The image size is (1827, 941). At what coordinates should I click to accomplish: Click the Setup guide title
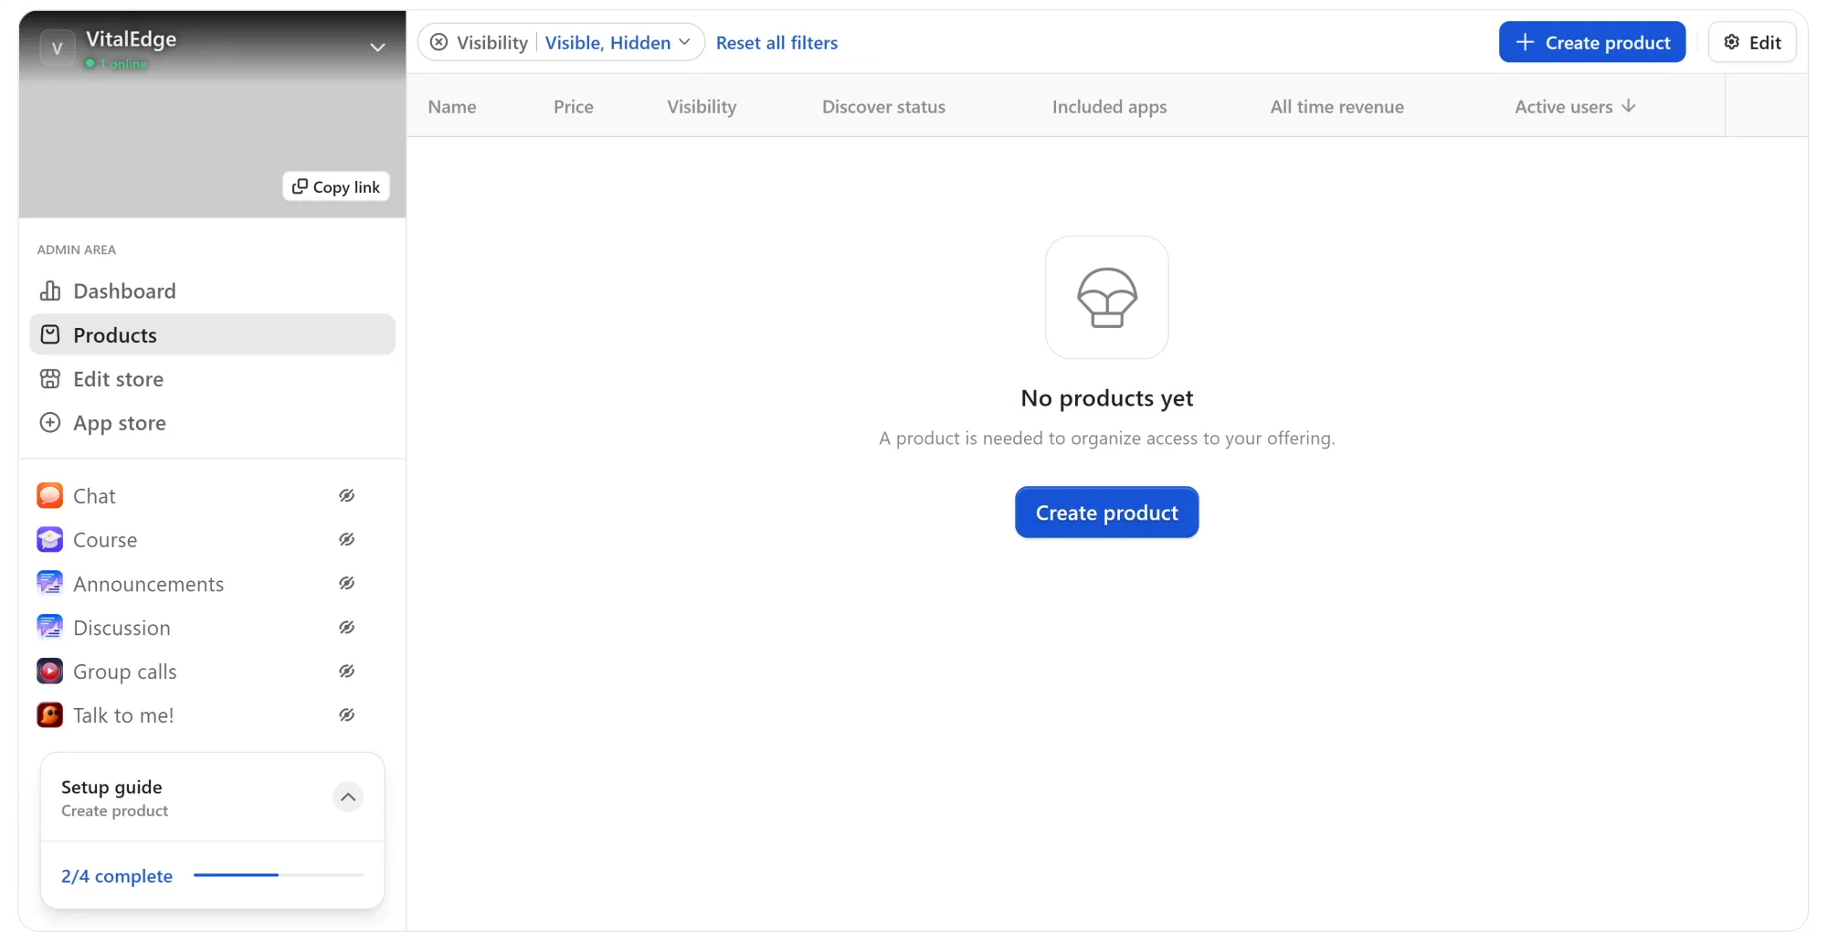pyautogui.click(x=111, y=788)
